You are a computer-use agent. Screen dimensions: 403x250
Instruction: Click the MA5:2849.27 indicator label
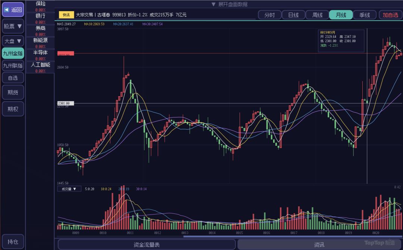coord(66,24)
